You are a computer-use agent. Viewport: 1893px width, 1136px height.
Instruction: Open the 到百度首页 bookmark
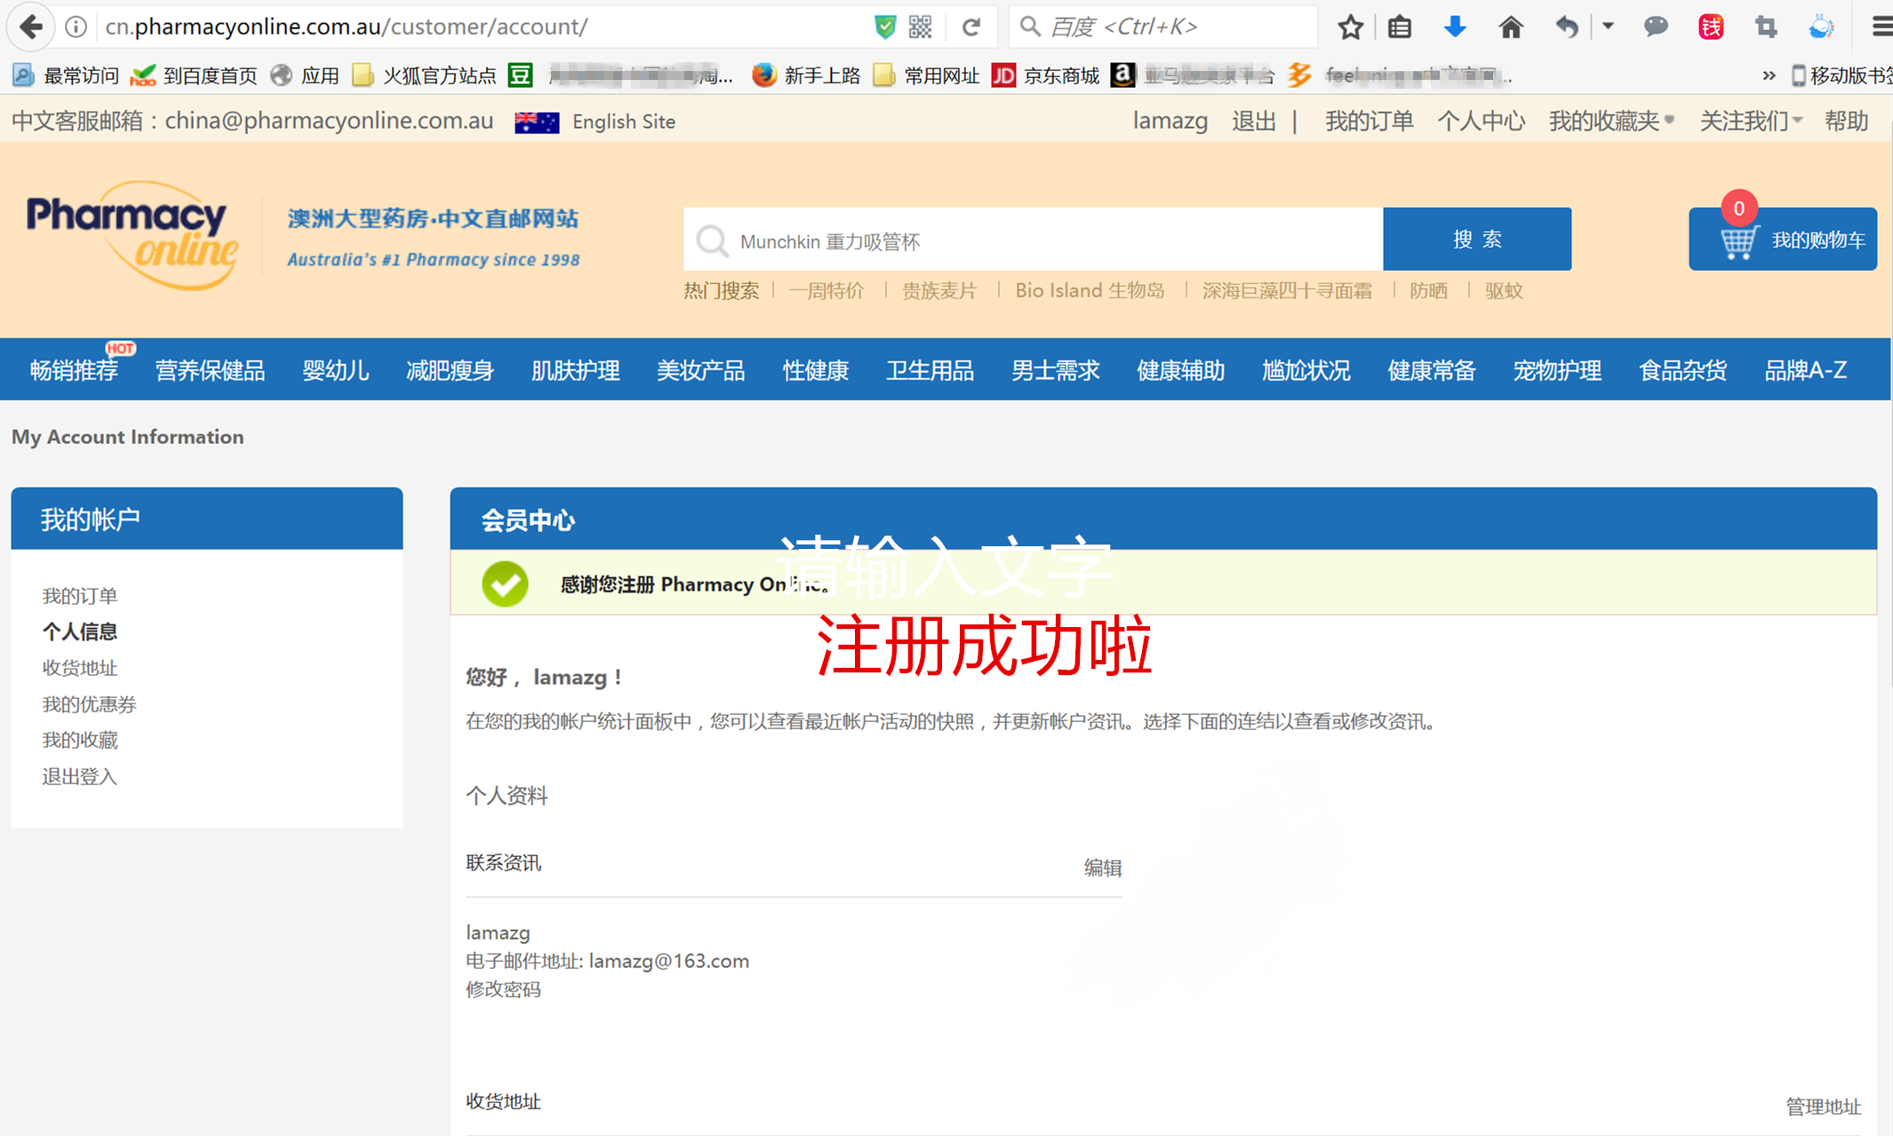[195, 75]
